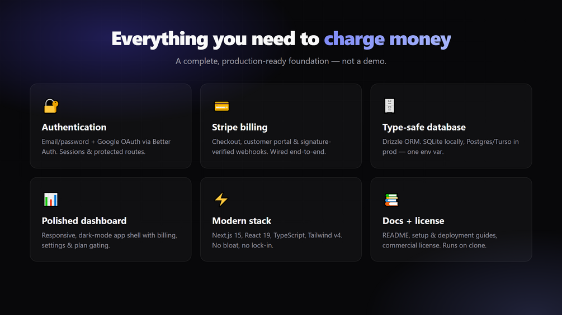Select the Stripe billing card title
The height and width of the screenshot is (315, 562).
(239, 128)
